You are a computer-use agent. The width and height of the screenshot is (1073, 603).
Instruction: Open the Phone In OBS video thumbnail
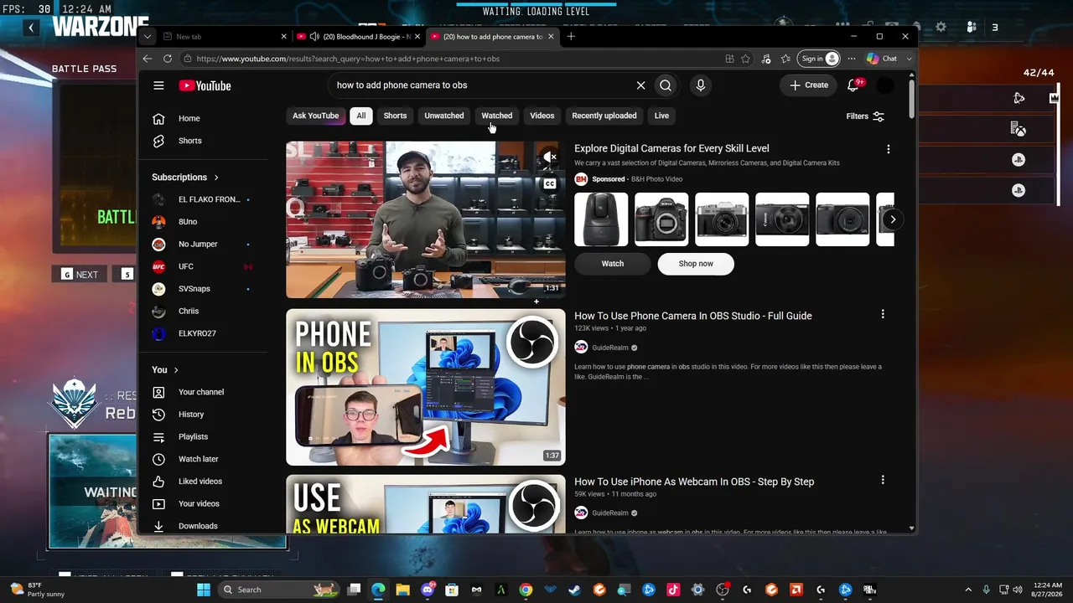point(426,387)
